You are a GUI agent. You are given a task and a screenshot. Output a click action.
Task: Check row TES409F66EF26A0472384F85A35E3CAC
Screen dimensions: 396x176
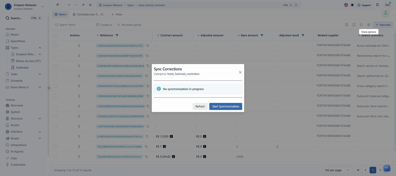click(55, 157)
